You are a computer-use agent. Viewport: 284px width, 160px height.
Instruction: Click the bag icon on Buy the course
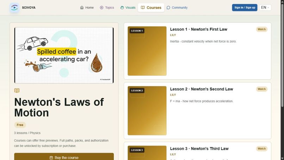[x=51, y=158]
